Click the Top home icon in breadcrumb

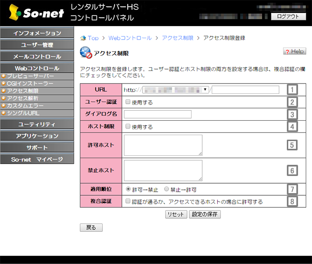pyautogui.click(x=83, y=38)
